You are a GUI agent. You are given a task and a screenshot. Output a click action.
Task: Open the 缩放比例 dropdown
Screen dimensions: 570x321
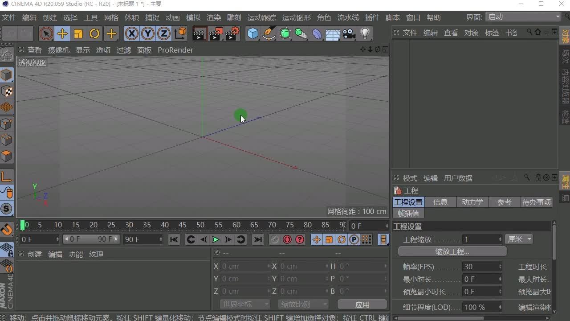click(303, 305)
